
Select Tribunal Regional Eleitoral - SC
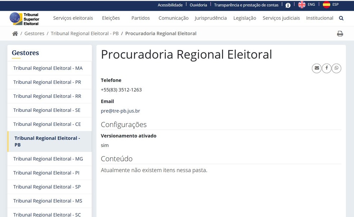coord(50,213)
